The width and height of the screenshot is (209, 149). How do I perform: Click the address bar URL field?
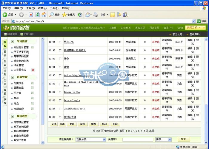[x=102, y=21]
